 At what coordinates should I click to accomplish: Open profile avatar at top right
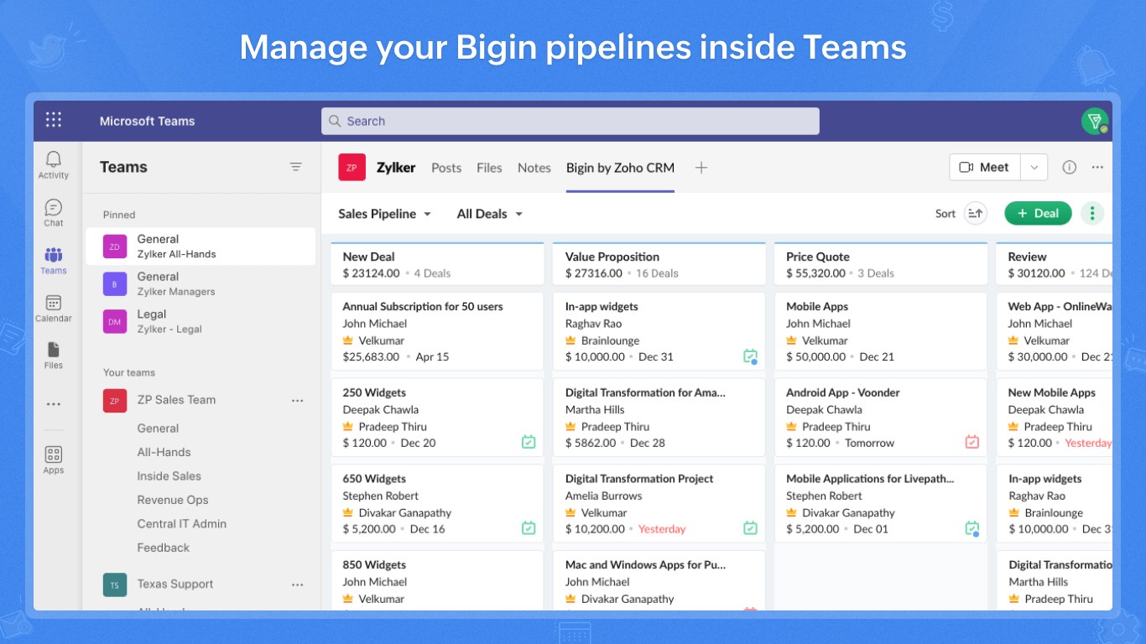pyautogui.click(x=1095, y=121)
